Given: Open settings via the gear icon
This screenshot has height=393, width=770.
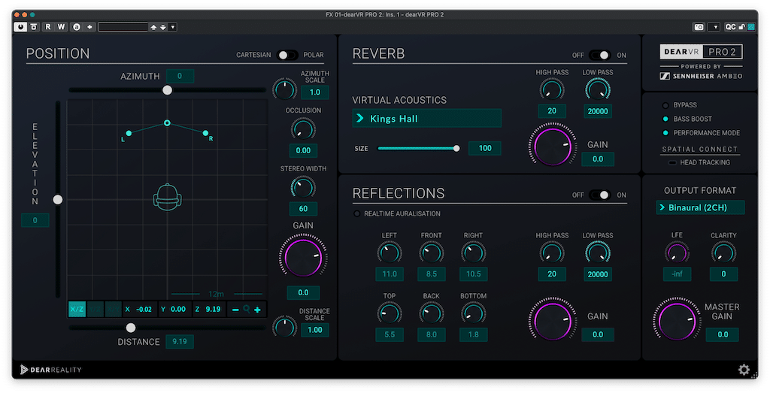Looking at the screenshot, I should pos(744,370).
